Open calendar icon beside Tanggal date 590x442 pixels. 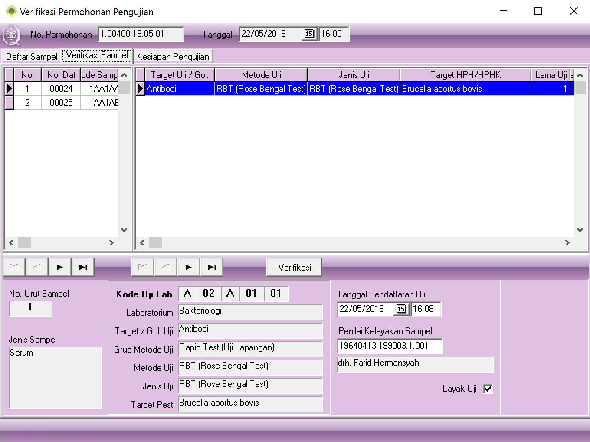[309, 34]
